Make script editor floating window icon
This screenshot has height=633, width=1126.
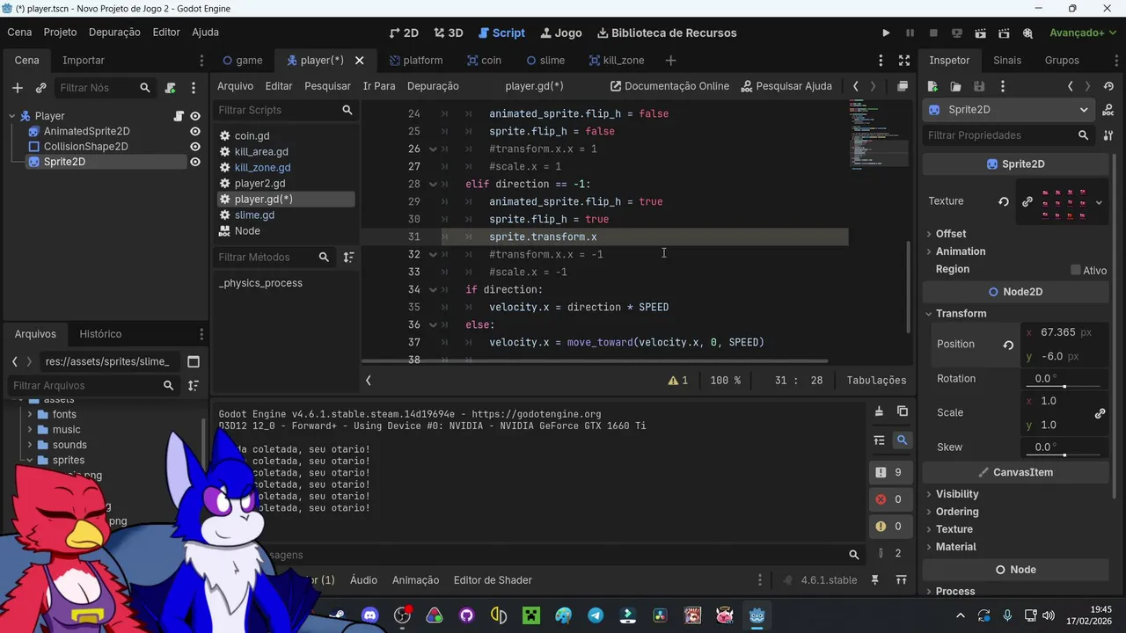(x=902, y=86)
